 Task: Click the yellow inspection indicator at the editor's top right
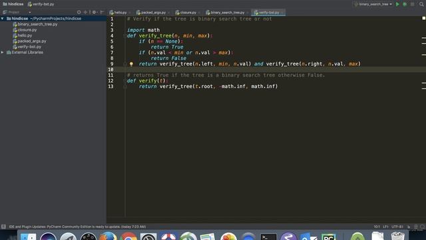pyautogui.click(x=423, y=18)
